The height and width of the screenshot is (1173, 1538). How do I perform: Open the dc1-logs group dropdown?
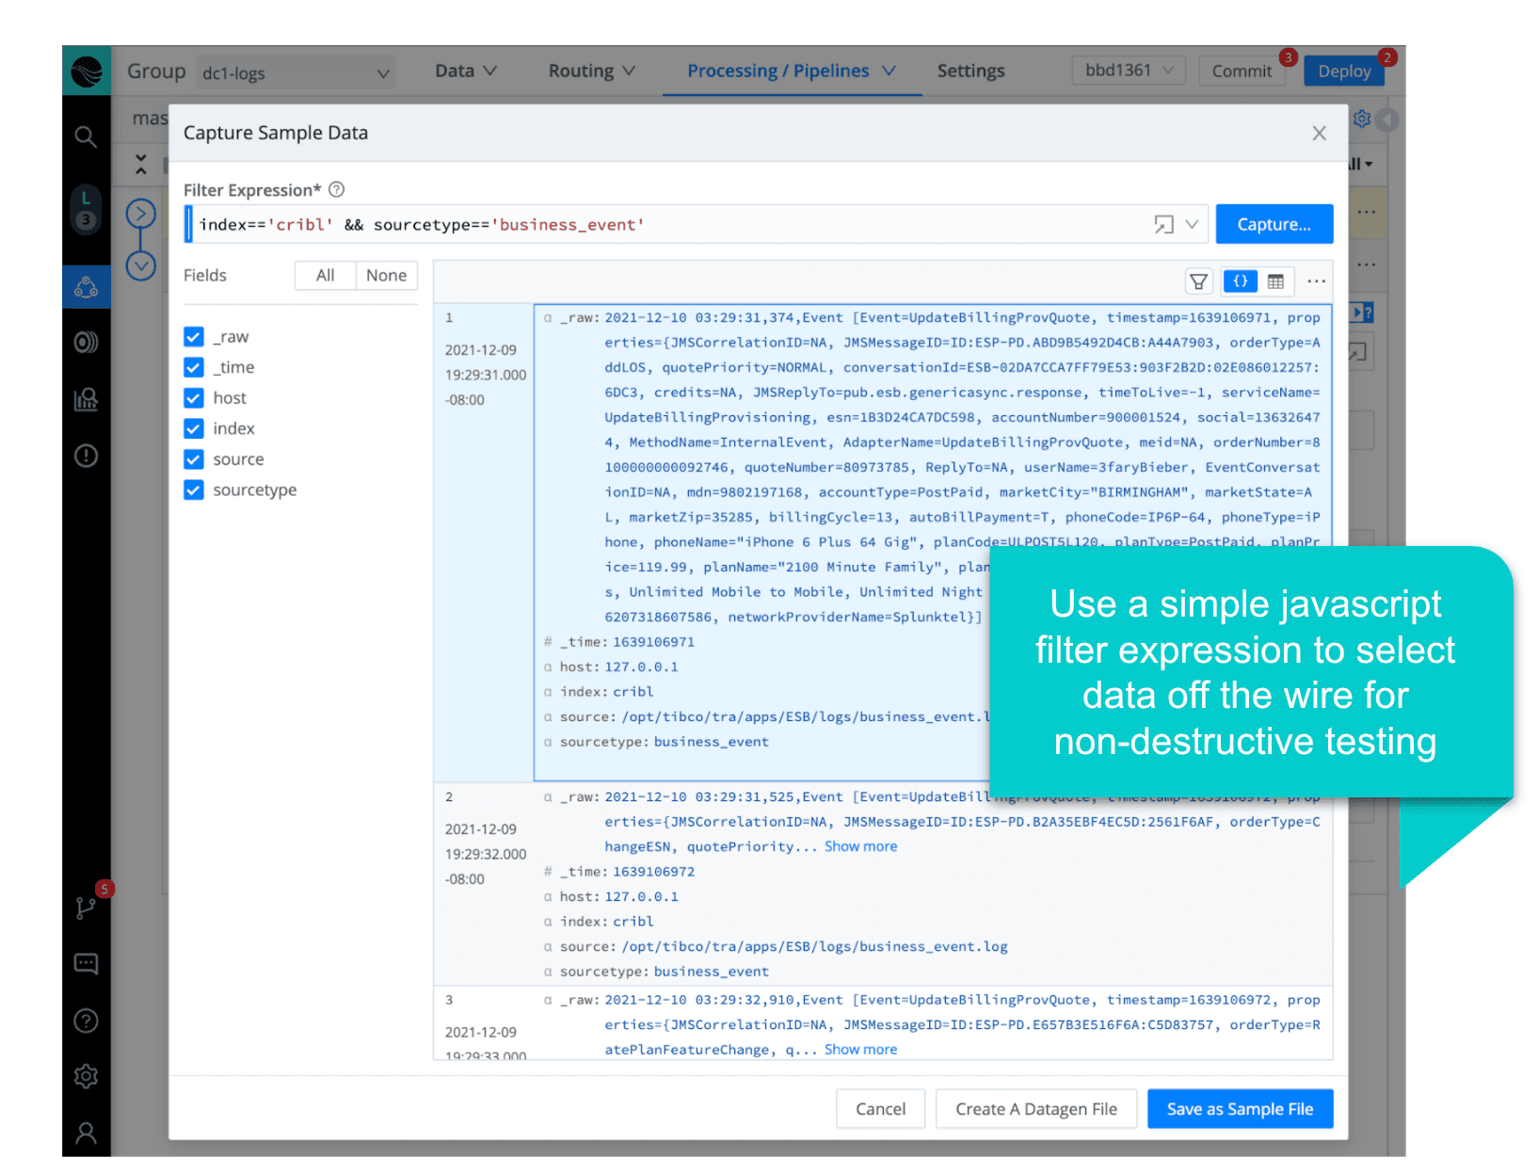[296, 73]
